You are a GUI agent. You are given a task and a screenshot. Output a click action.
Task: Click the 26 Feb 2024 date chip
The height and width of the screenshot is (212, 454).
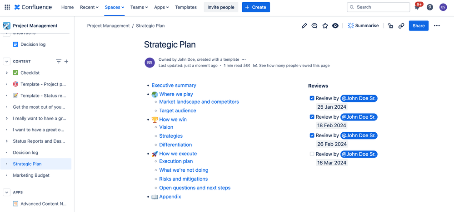332,144
